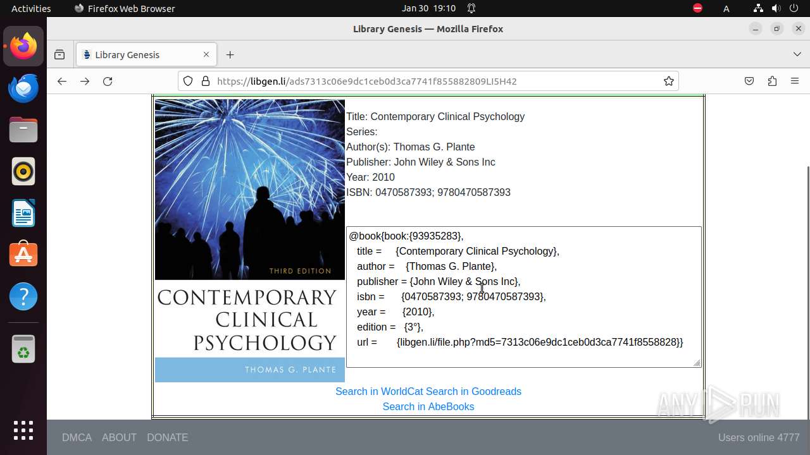Show Applications grid button
The height and width of the screenshot is (455, 810).
(23, 430)
